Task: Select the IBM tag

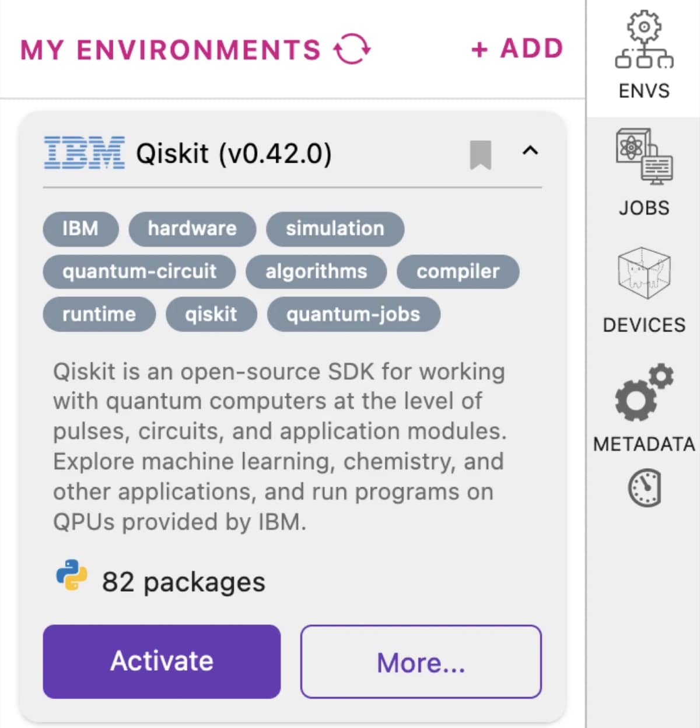Action: 80,229
